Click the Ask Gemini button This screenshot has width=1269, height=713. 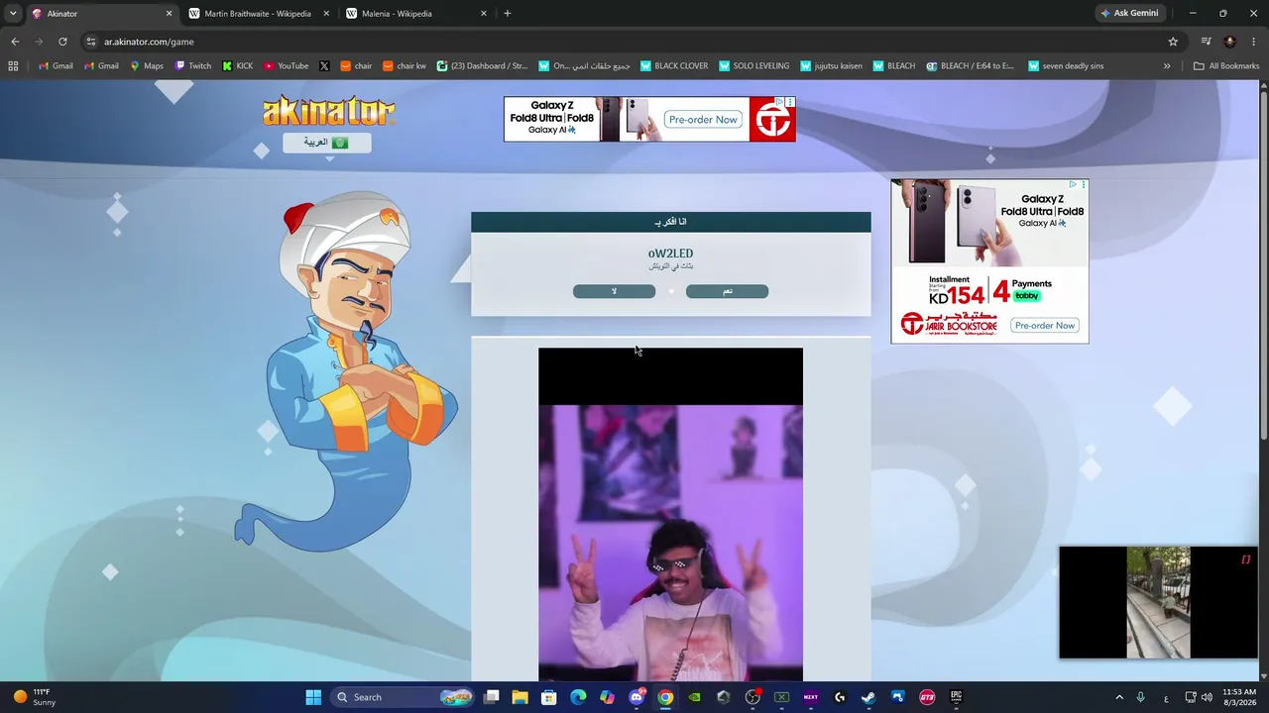pos(1129,14)
